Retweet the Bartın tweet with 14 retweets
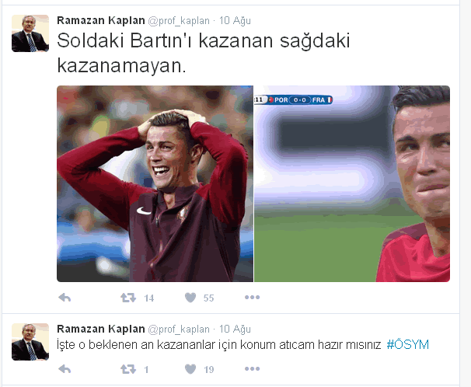This screenshot has width=471, height=387. pos(128,298)
